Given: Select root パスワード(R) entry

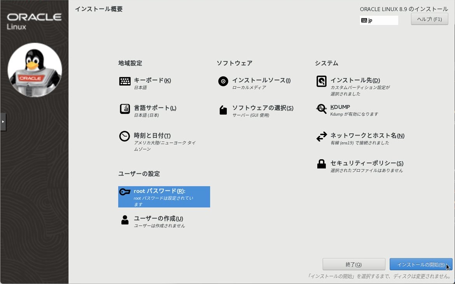Looking at the screenshot, I should pos(164,197).
